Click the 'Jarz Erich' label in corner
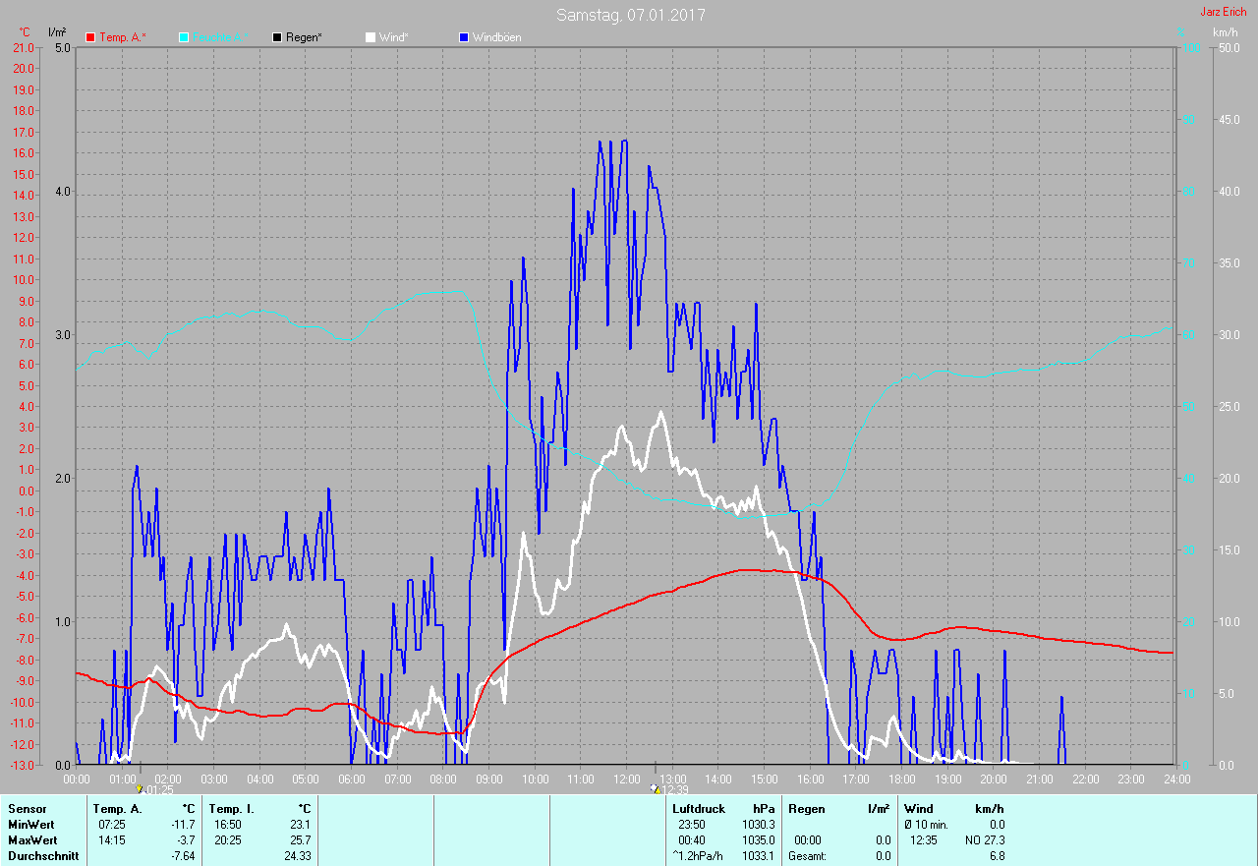The height and width of the screenshot is (866, 1258). (1223, 12)
